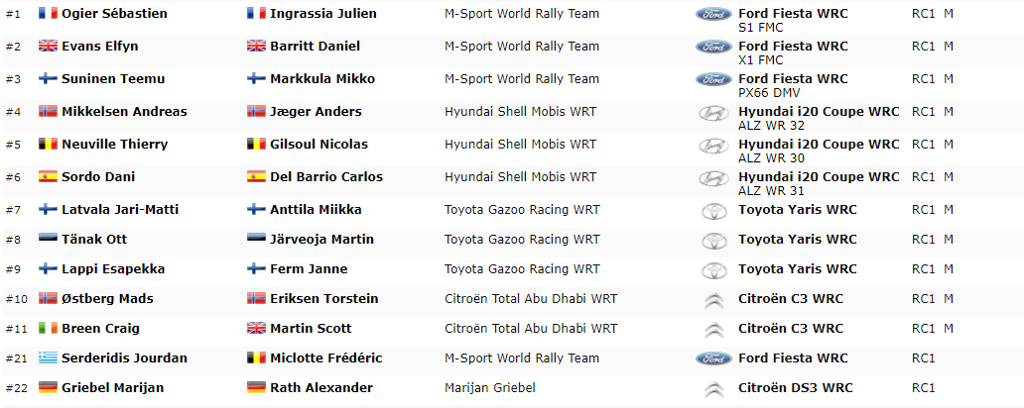
Task: Select co-driver Miclotte Frédéric
Action: tap(325, 357)
